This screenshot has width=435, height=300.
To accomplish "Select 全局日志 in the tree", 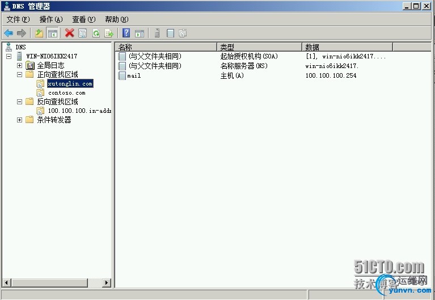I will (x=51, y=65).
